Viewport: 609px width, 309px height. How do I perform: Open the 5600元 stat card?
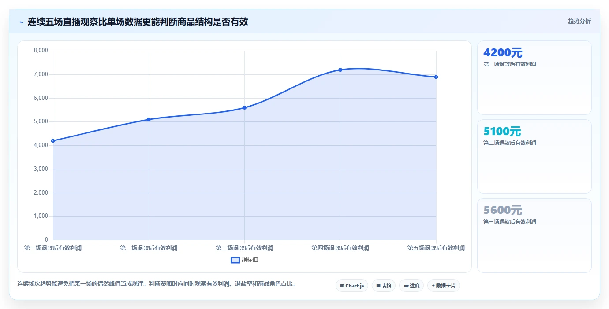click(534, 235)
